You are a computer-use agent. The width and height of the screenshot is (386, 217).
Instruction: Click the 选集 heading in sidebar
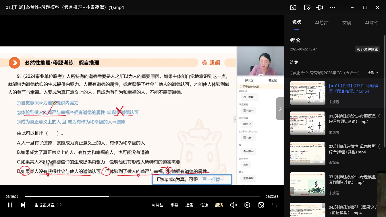click(294, 62)
